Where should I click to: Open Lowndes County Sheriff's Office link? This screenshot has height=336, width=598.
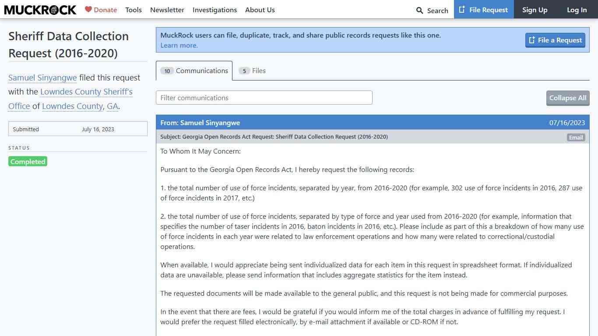86,92
